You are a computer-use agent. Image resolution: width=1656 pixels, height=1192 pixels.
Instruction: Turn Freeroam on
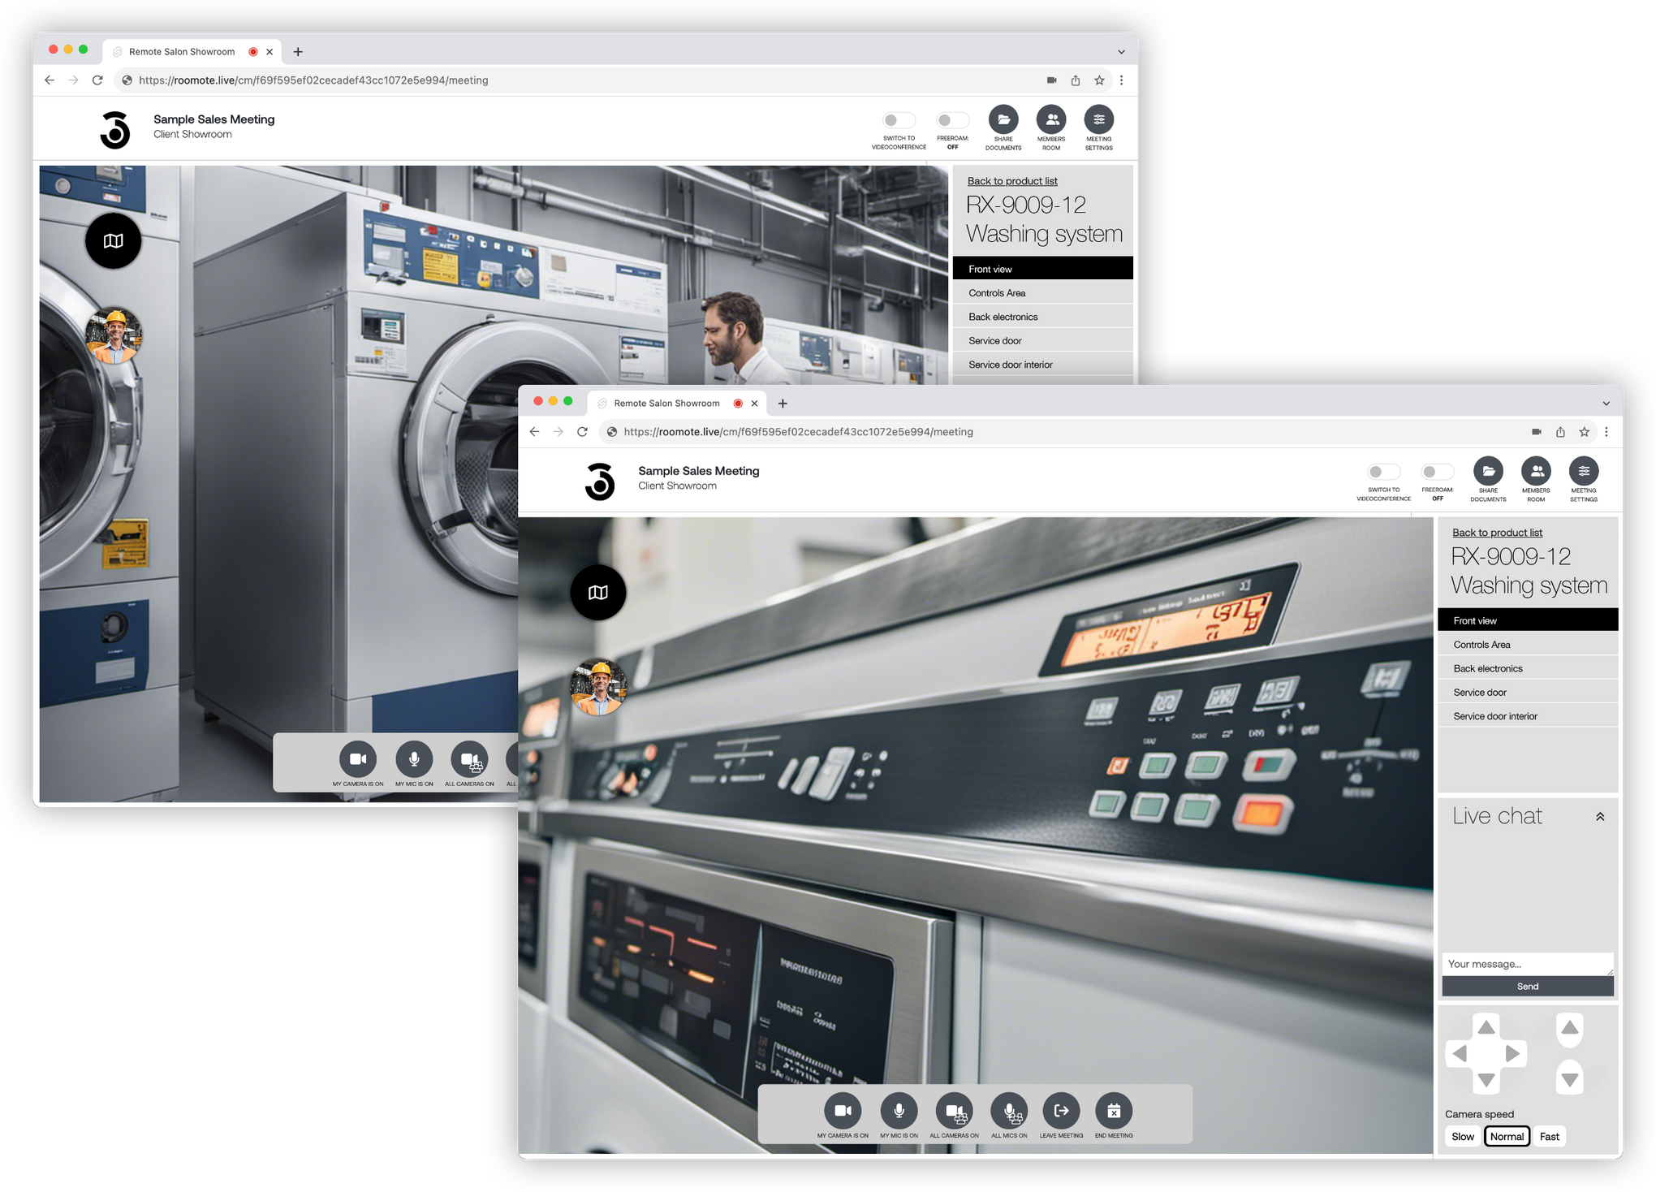pyautogui.click(x=1437, y=470)
